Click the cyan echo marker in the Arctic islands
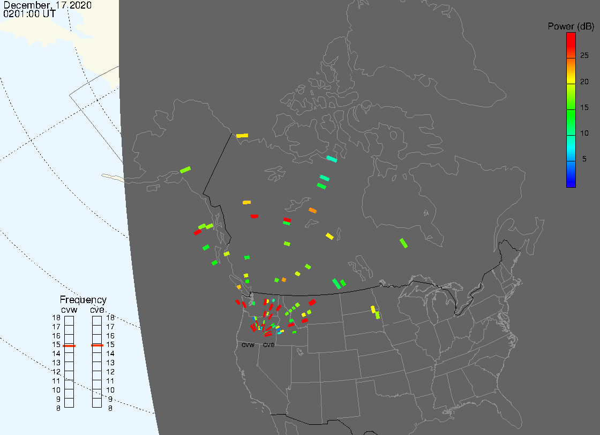The width and height of the screenshot is (600, 435). (332, 159)
